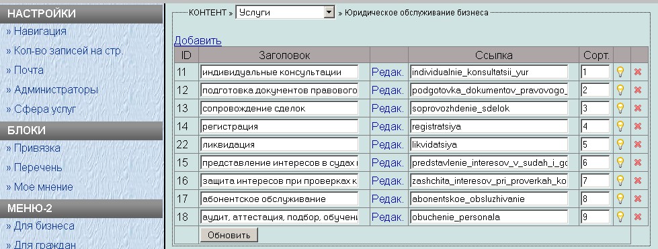
Task: Focus link field podgotovka_dokumentov_pravovogo
Action: click(x=489, y=90)
